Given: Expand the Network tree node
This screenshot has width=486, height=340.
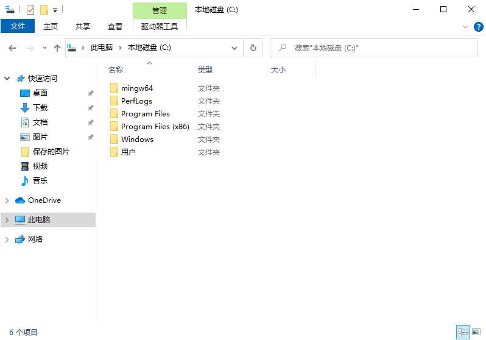Looking at the screenshot, I should tap(7, 239).
